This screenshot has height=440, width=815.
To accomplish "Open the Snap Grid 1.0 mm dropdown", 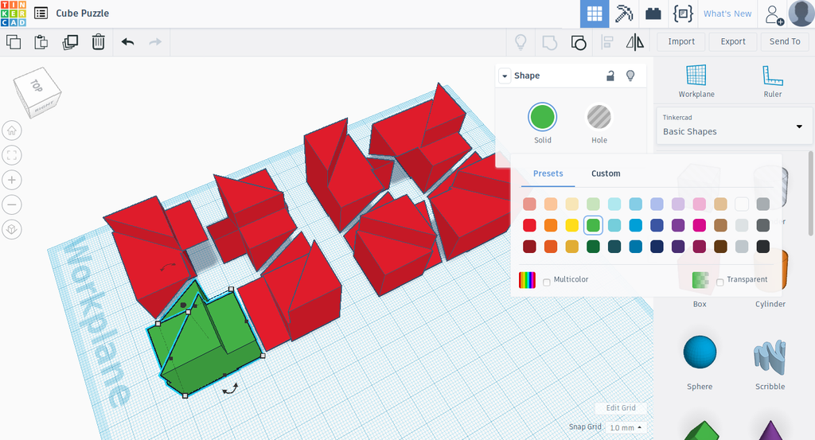I will [x=626, y=427].
